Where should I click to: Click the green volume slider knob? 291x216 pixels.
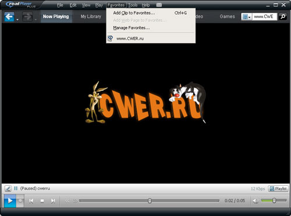(x=274, y=200)
